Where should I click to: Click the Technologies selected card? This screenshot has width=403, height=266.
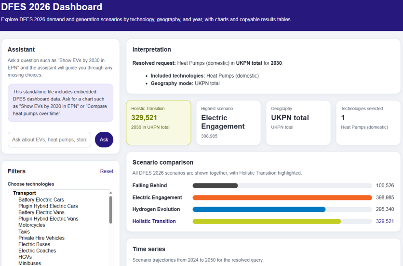tap(368, 123)
